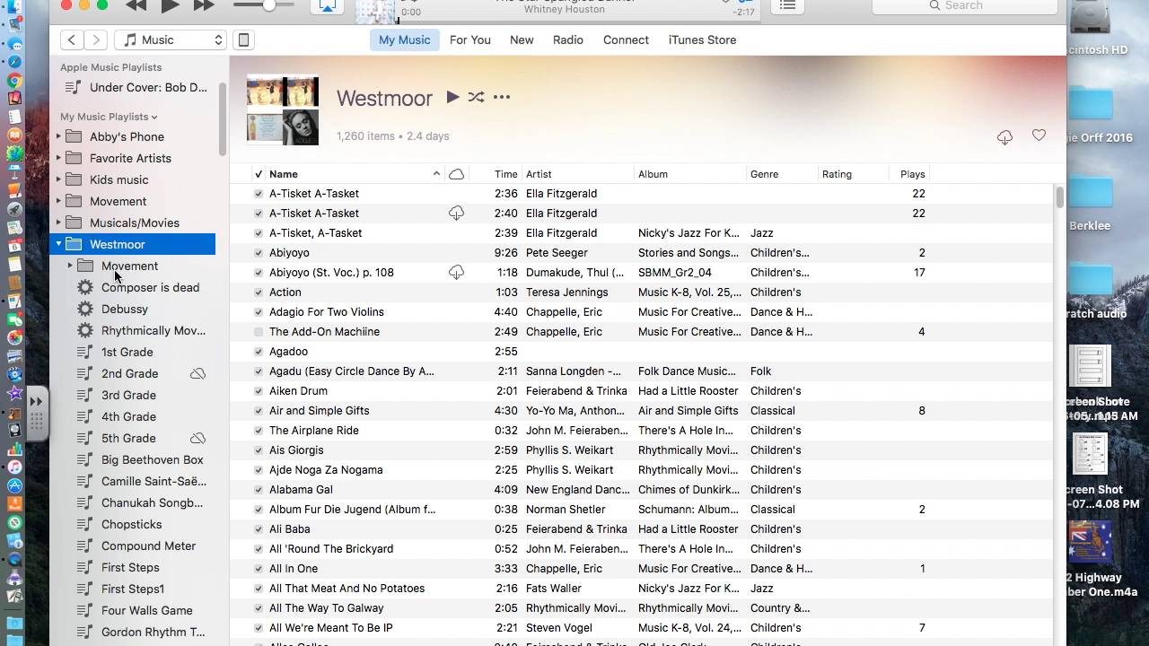The width and height of the screenshot is (1149, 646).
Task: Sort by the Genre column header
Action: (782, 174)
